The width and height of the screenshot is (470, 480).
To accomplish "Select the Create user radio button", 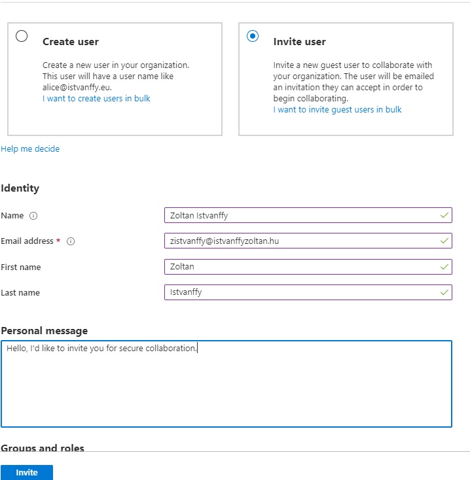I will click(22, 36).
